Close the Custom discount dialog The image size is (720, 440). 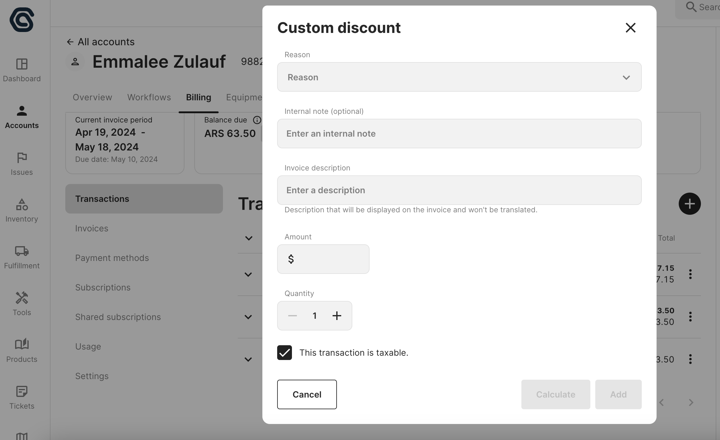[630, 28]
